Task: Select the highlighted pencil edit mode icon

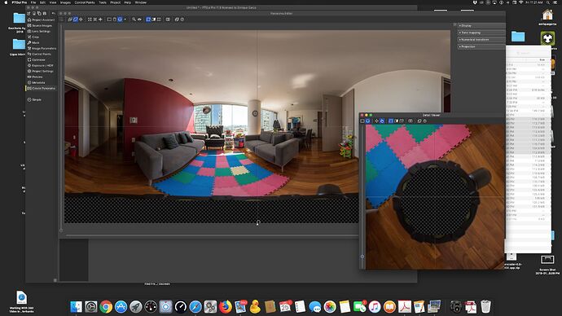Action: pyautogui.click(x=75, y=20)
